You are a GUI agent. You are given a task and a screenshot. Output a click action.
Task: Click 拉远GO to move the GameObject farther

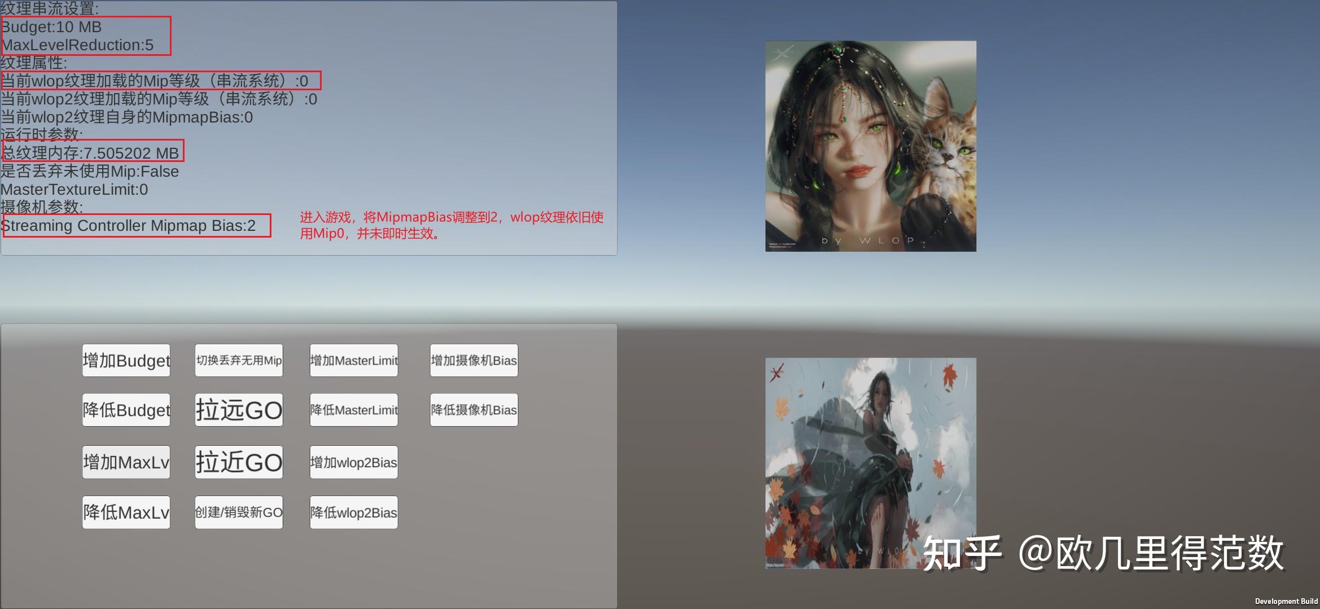(238, 410)
